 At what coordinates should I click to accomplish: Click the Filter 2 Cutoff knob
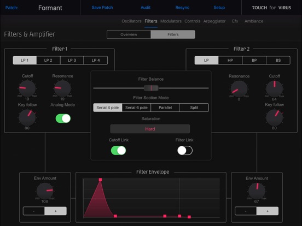pyautogui.click(x=274, y=89)
